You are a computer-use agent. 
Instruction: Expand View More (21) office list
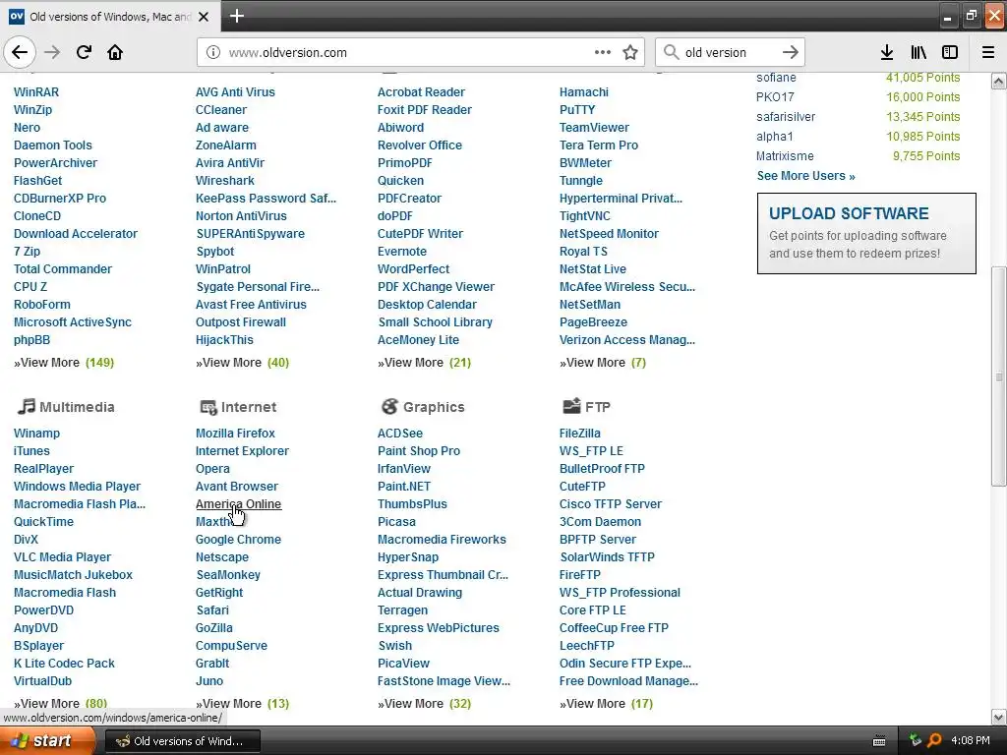point(424,363)
